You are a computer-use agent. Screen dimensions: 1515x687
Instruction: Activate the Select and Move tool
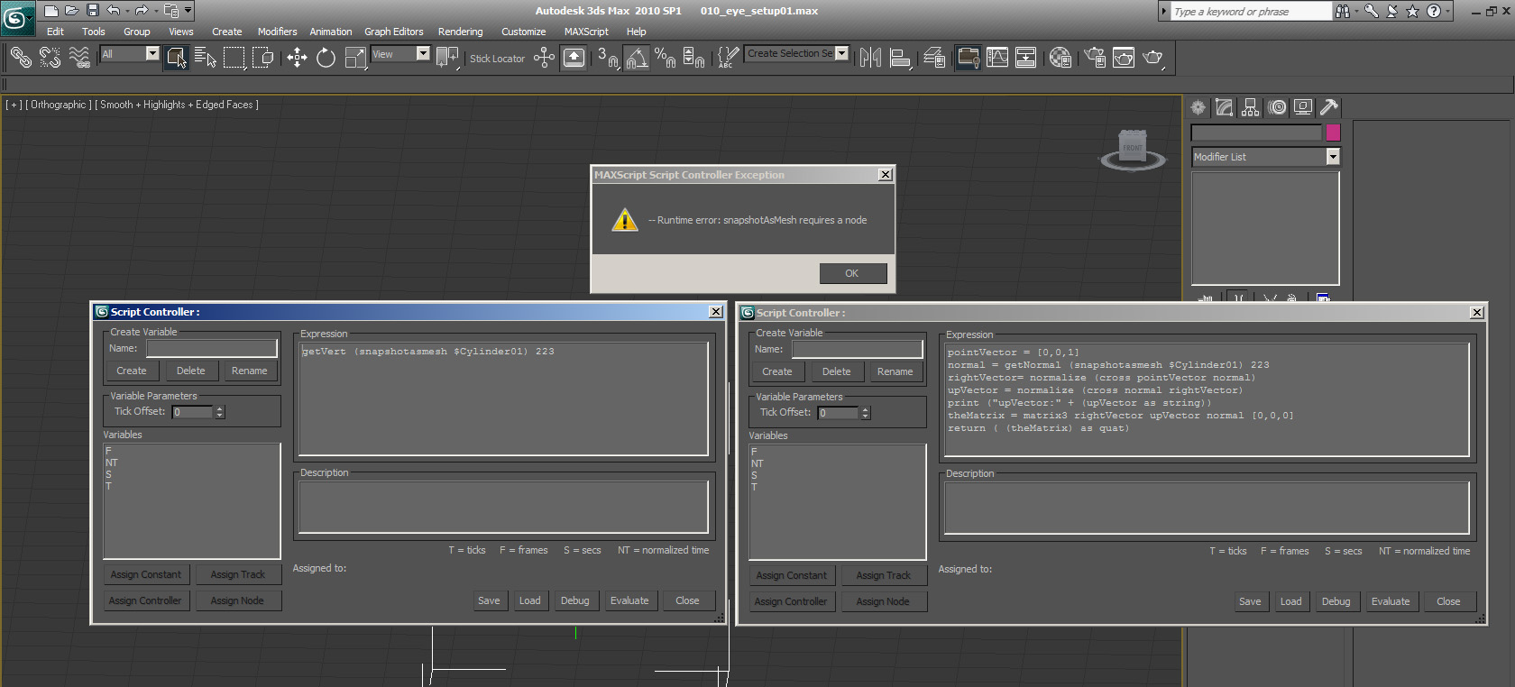tap(297, 58)
